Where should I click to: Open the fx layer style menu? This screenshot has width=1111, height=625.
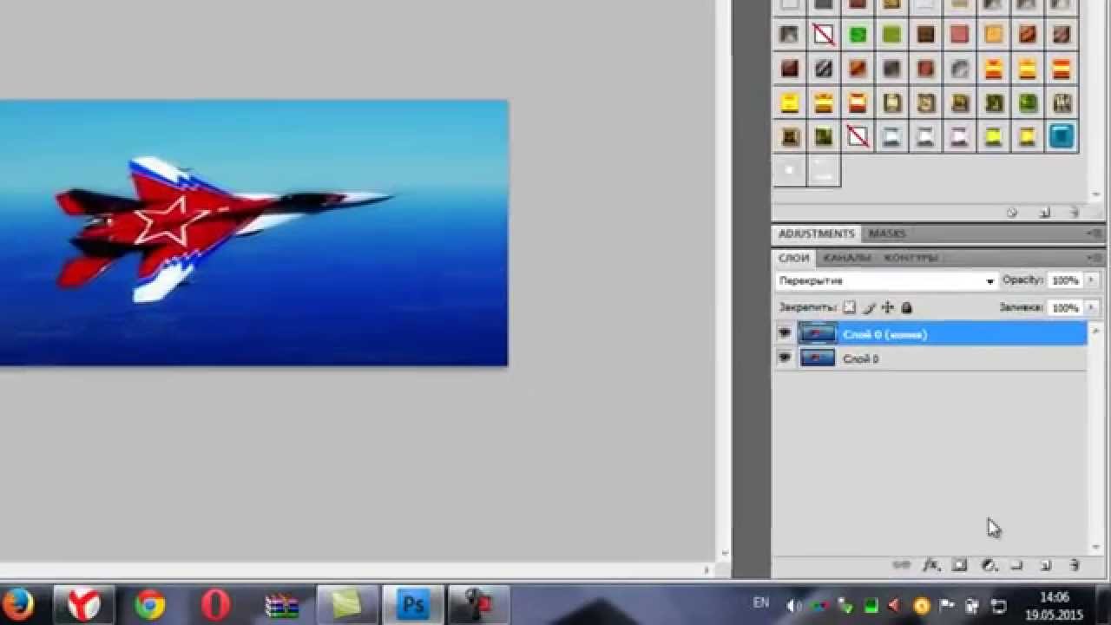[930, 565]
